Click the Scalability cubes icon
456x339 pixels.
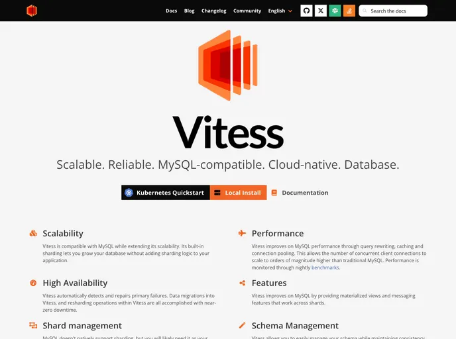pos(33,233)
